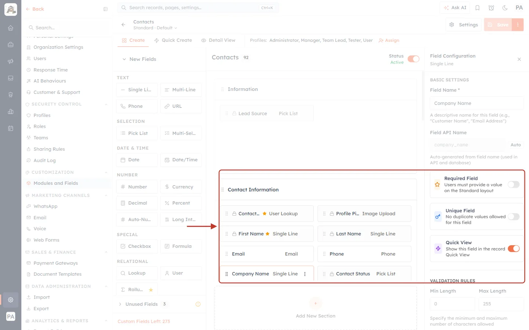The image size is (529, 330).
Task: Close the Field Configuration panel
Action: click(519, 59)
